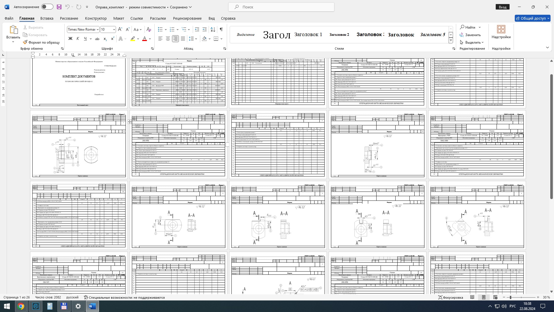Click the Sort A-Z icon
This screenshot has height=312, width=554.
click(213, 29)
